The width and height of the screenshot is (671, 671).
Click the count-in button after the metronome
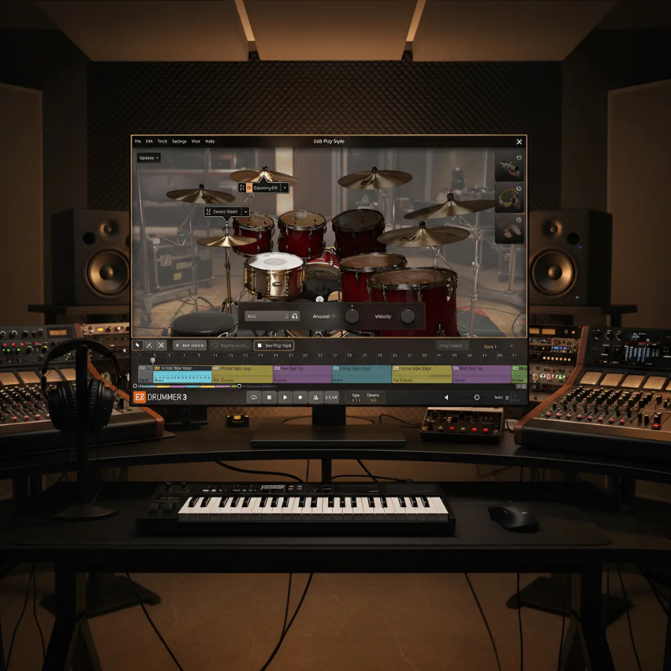[x=331, y=397]
